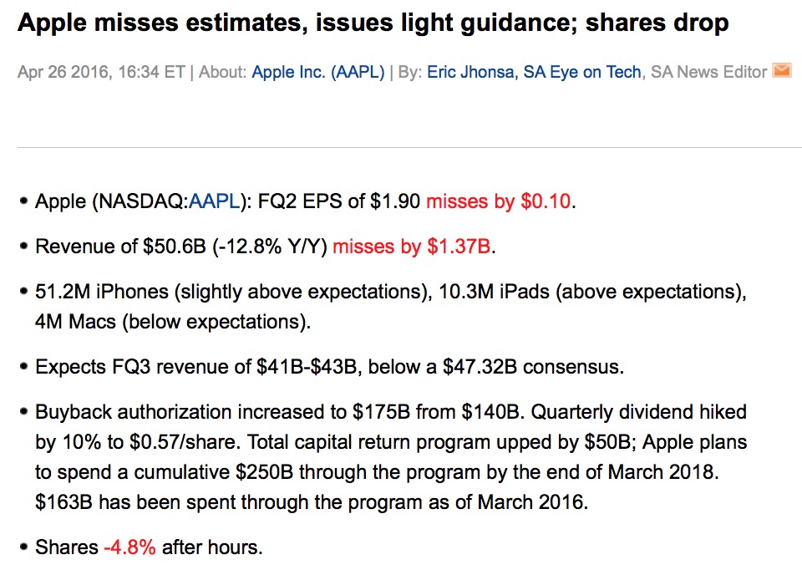The height and width of the screenshot is (570, 802).
Task: Open author Eric Jhonsa's profile link
Action: point(471,72)
